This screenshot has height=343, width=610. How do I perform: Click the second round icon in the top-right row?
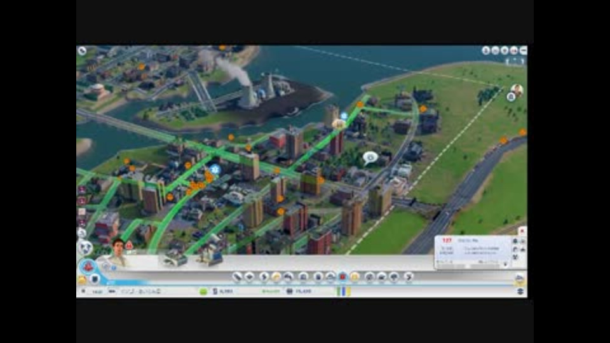coord(495,51)
